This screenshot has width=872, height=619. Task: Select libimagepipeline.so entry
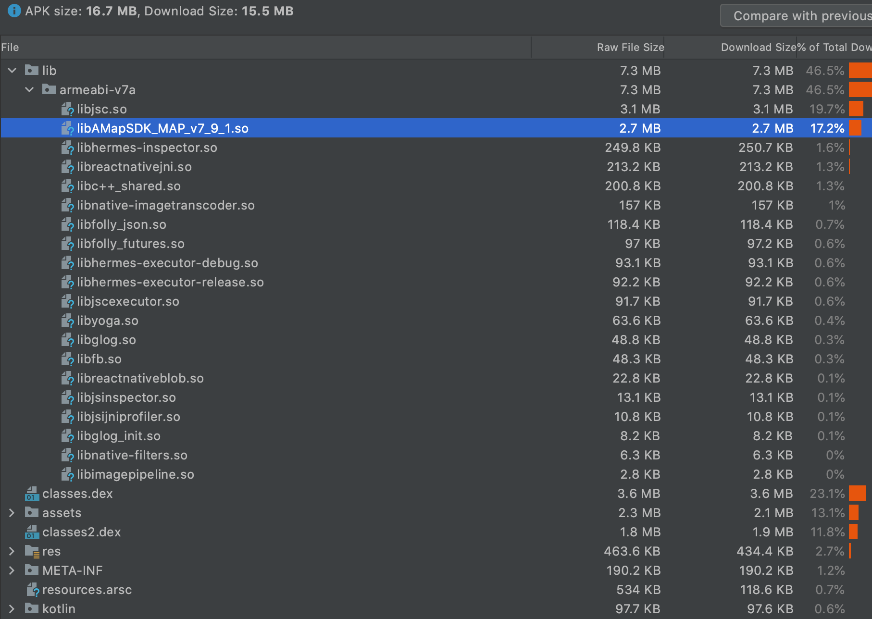pos(436,474)
